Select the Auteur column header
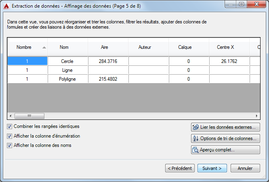269x182 pixels. (145, 47)
